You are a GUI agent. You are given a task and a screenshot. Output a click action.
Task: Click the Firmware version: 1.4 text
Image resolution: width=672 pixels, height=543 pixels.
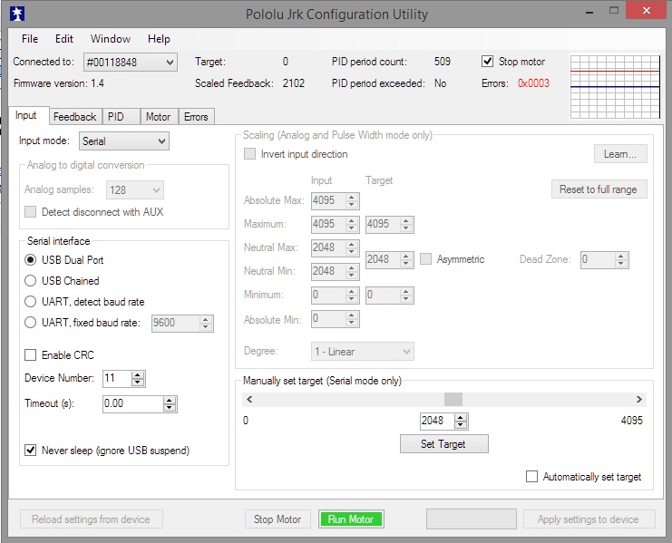click(x=59, y=83)
